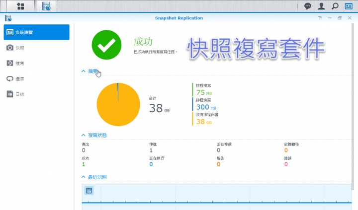Open the search magnifier icon

(335, 6)
